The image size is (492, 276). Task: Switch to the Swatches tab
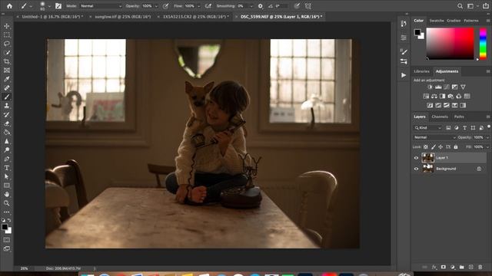pyautogui.click(x=437, y=21)
